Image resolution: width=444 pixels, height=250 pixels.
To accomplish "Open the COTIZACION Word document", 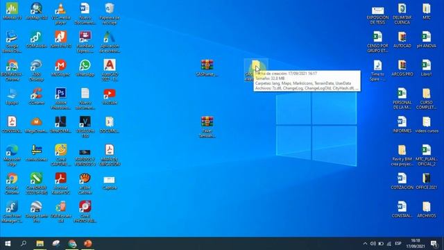I will pyautogui.click(x=402, y=181).
